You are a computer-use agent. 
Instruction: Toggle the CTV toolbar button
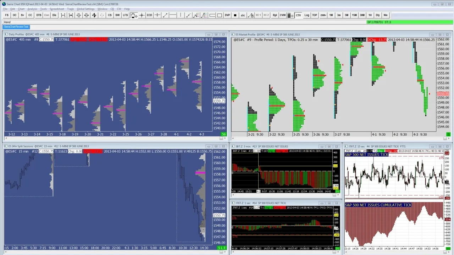coord(298,15)
